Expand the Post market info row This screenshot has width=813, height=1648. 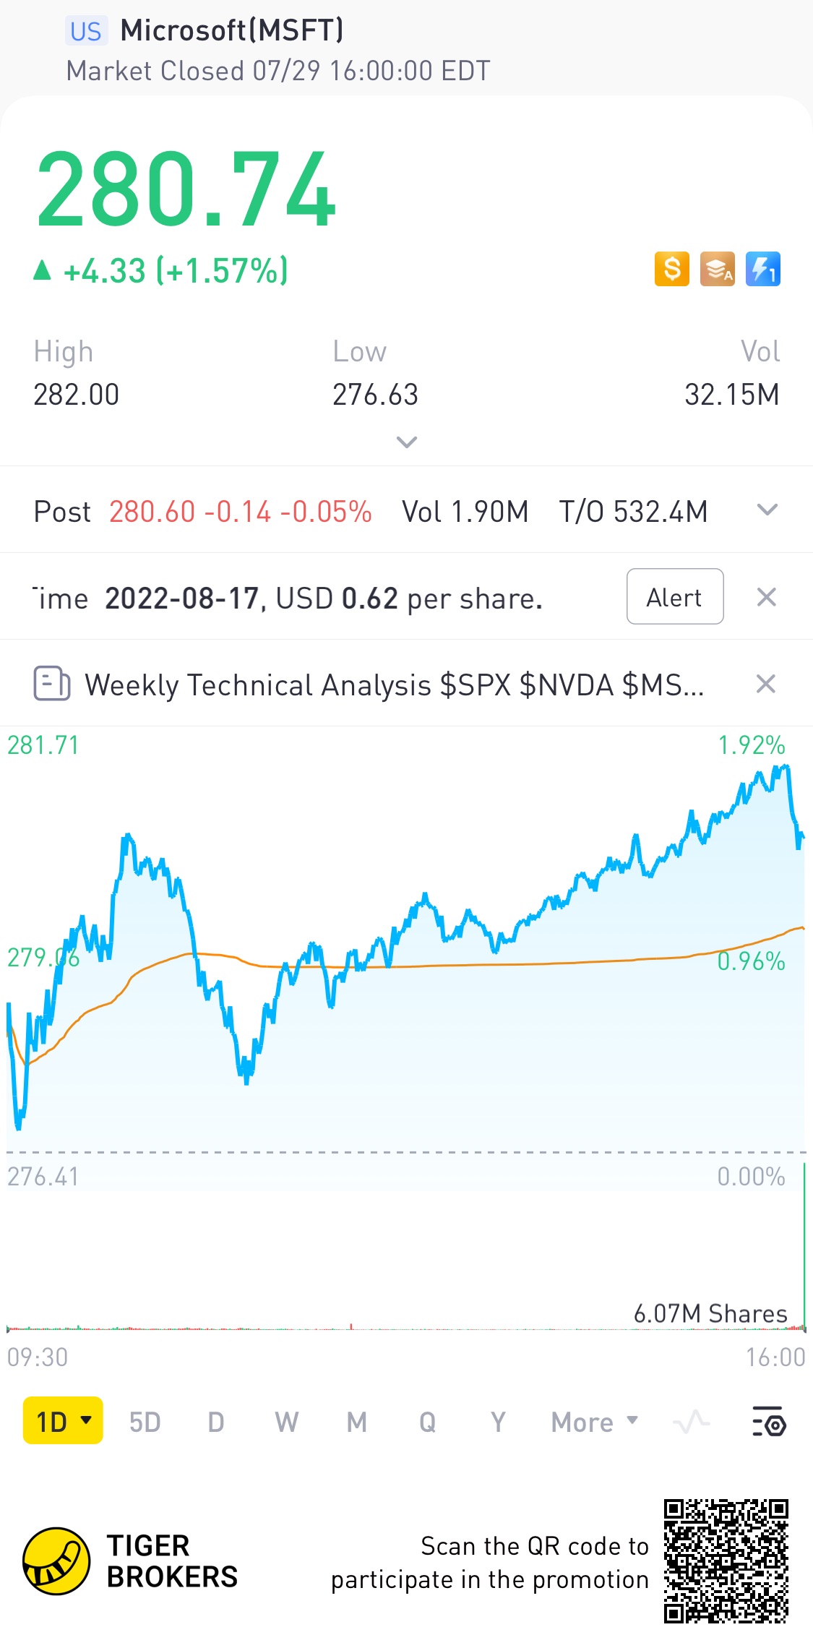click(767, 510)
